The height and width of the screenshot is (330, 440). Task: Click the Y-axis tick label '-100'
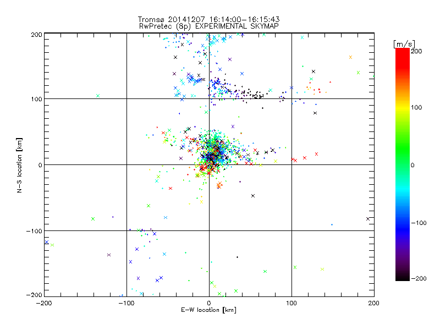[x=34, y=231]
